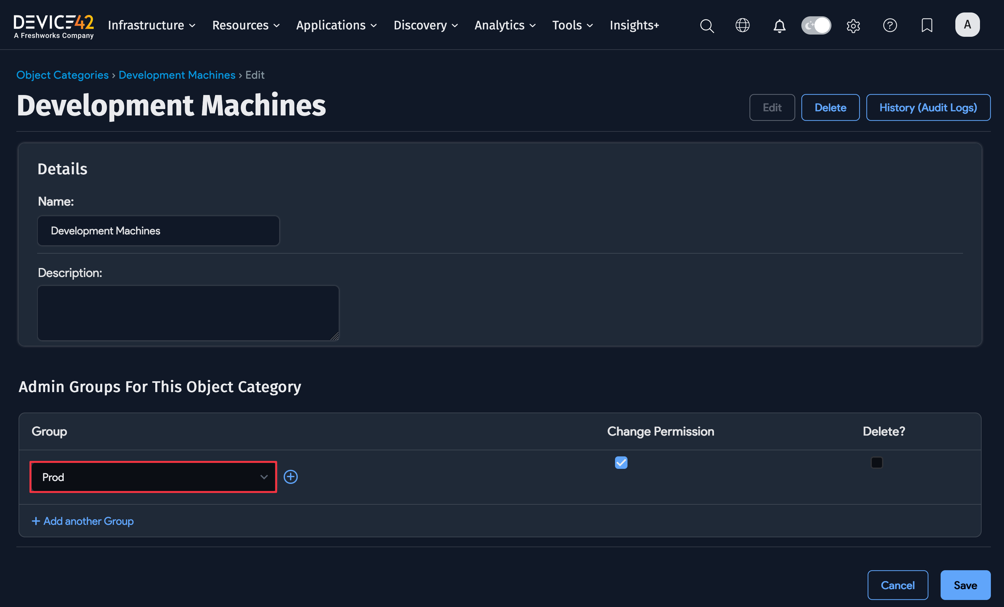The image size is (1004, 607).
Task: Click the help question mark icon
Action: 890,25
